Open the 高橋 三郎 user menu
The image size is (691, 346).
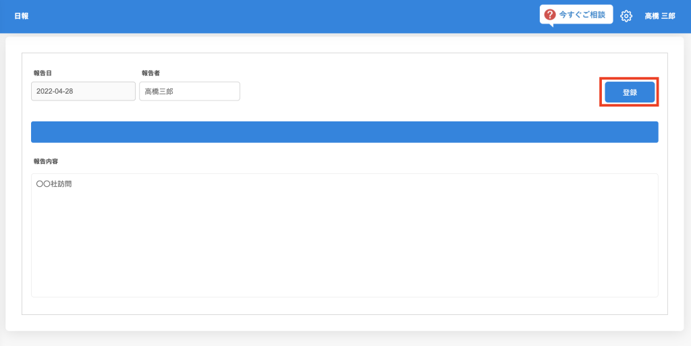pos(660,16)
